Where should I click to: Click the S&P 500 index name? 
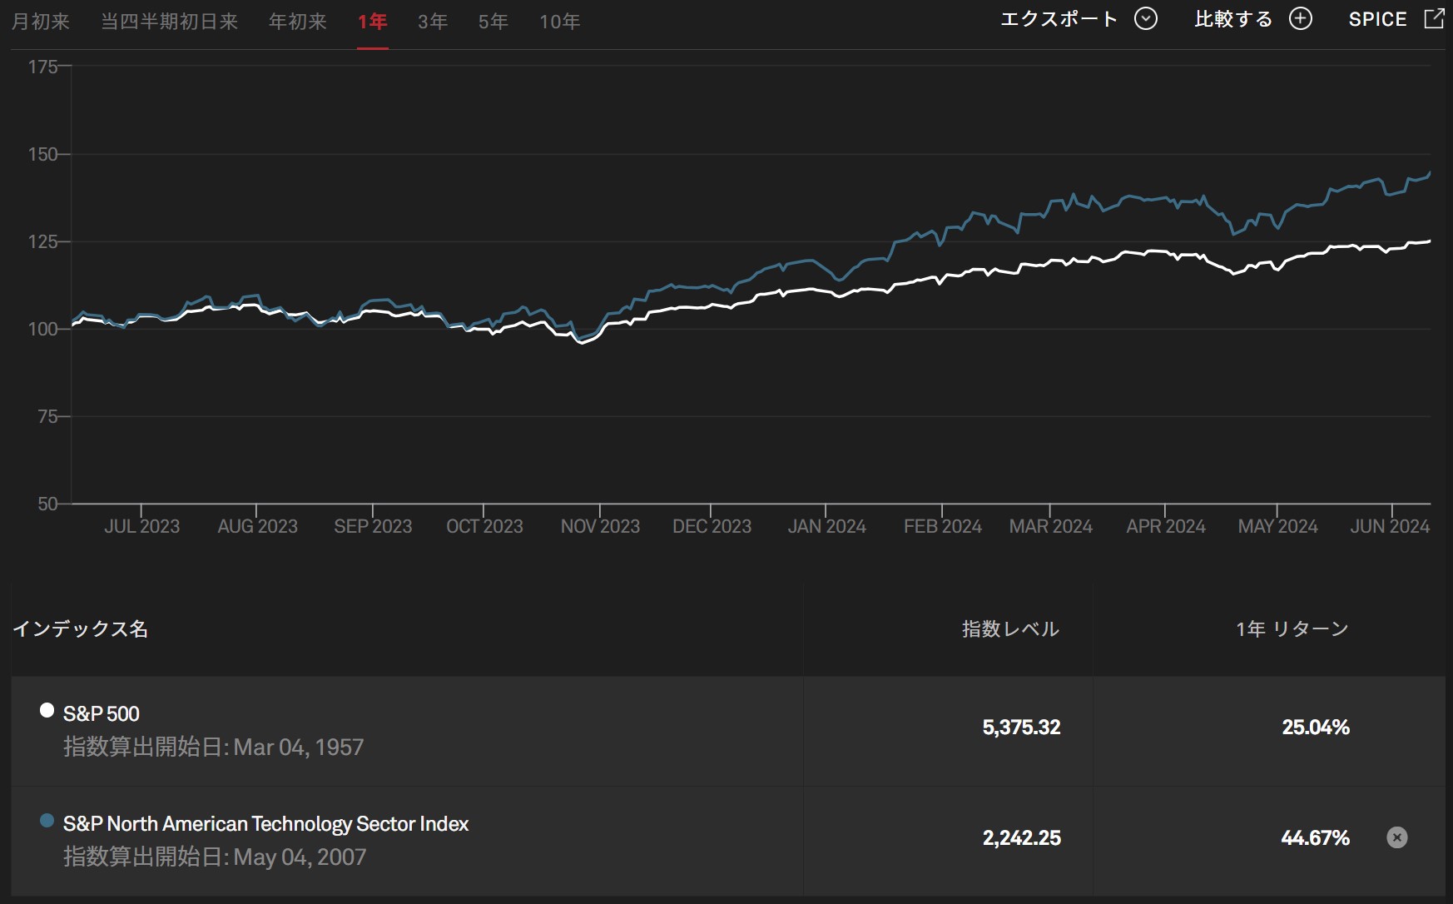(x=102, y=713)
